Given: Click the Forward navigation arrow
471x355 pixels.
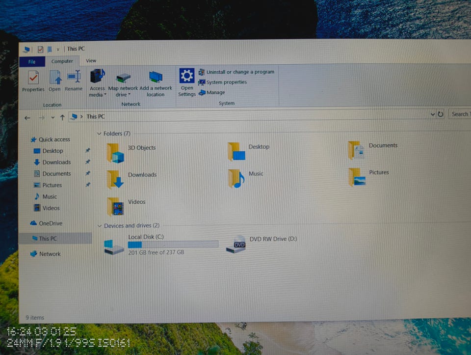Looking at the screenshot, I should (x=41, y=117).
